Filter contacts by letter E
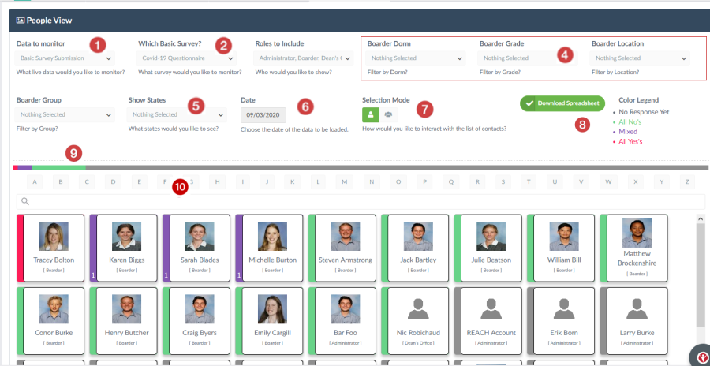This screenshot has height=366, width=710. point(140,182)
